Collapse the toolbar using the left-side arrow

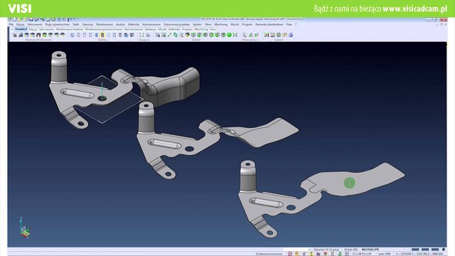point(12,29)
